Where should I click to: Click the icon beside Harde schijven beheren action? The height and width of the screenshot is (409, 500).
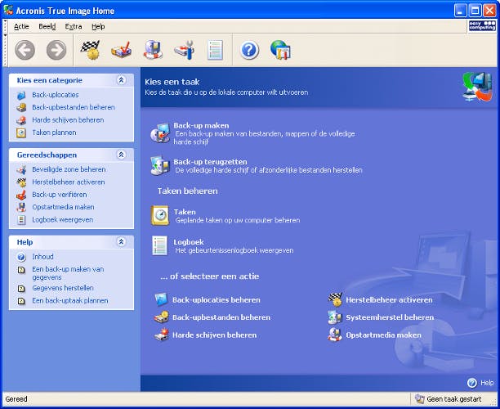161,335
